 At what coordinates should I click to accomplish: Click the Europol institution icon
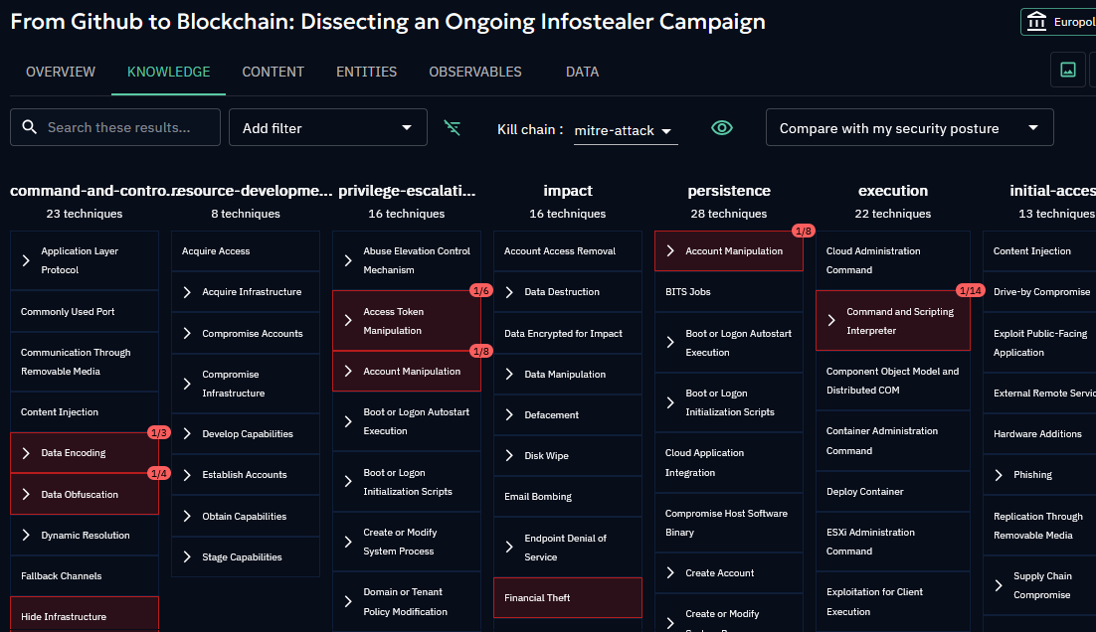tap(1036, 21)
